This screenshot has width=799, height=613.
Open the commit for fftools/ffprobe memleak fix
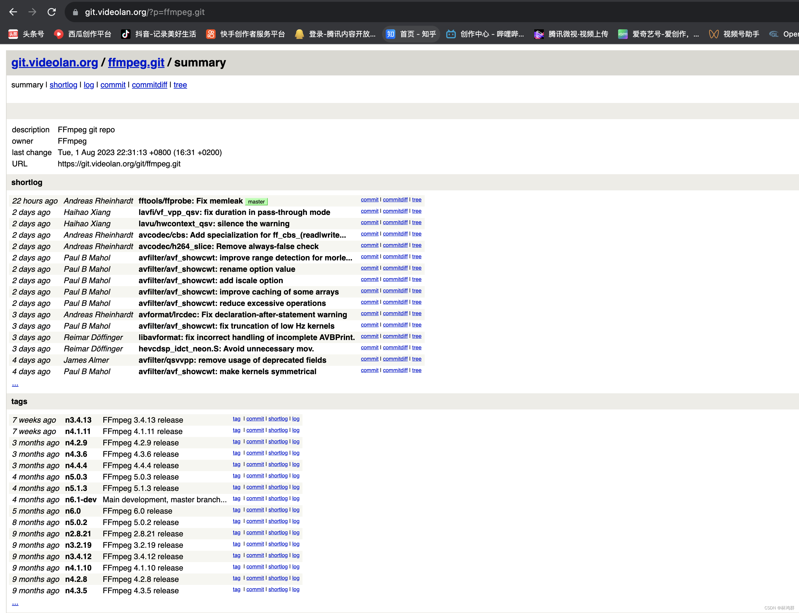click(369, 200)
